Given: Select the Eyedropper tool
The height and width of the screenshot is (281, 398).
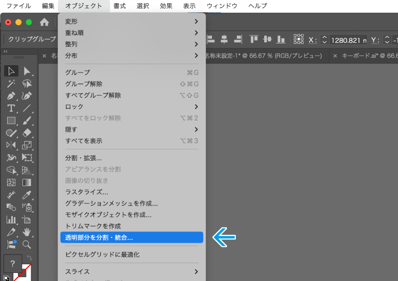Looking at the screenshot, I should pos(27,195).
